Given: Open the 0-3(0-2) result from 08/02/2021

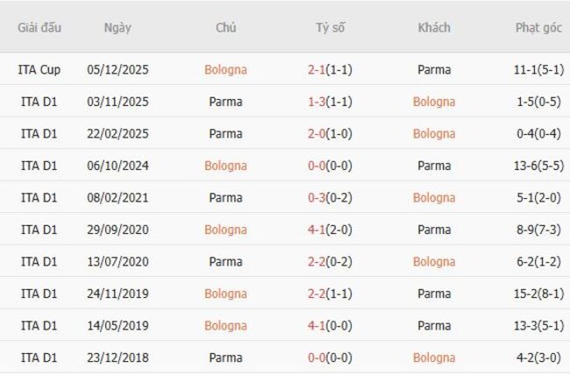Looking at the screenshot, I should pos(330,198).
